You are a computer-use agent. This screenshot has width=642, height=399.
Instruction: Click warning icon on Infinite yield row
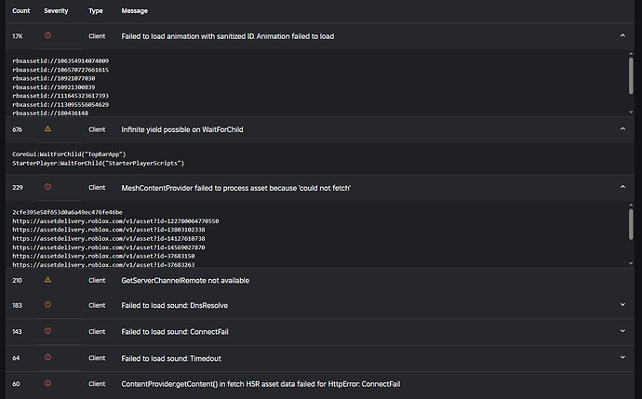[x=47, y=129]
